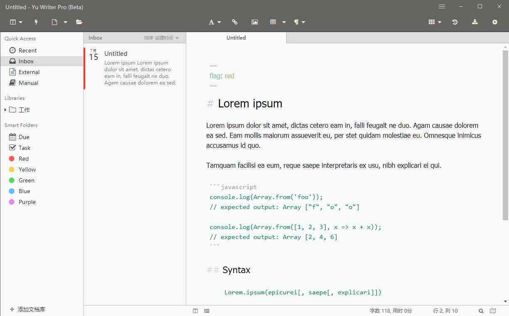Filter by the Yellow flag smart folder
Screen dimensions: 509x316
pos(42,169)
